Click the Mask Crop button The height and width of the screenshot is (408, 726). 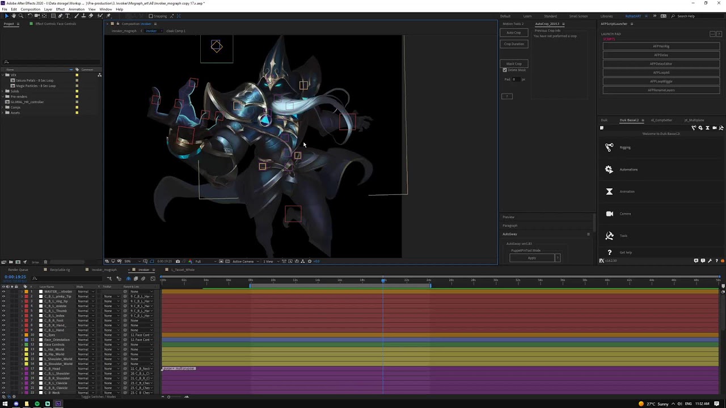click(514, 63)
